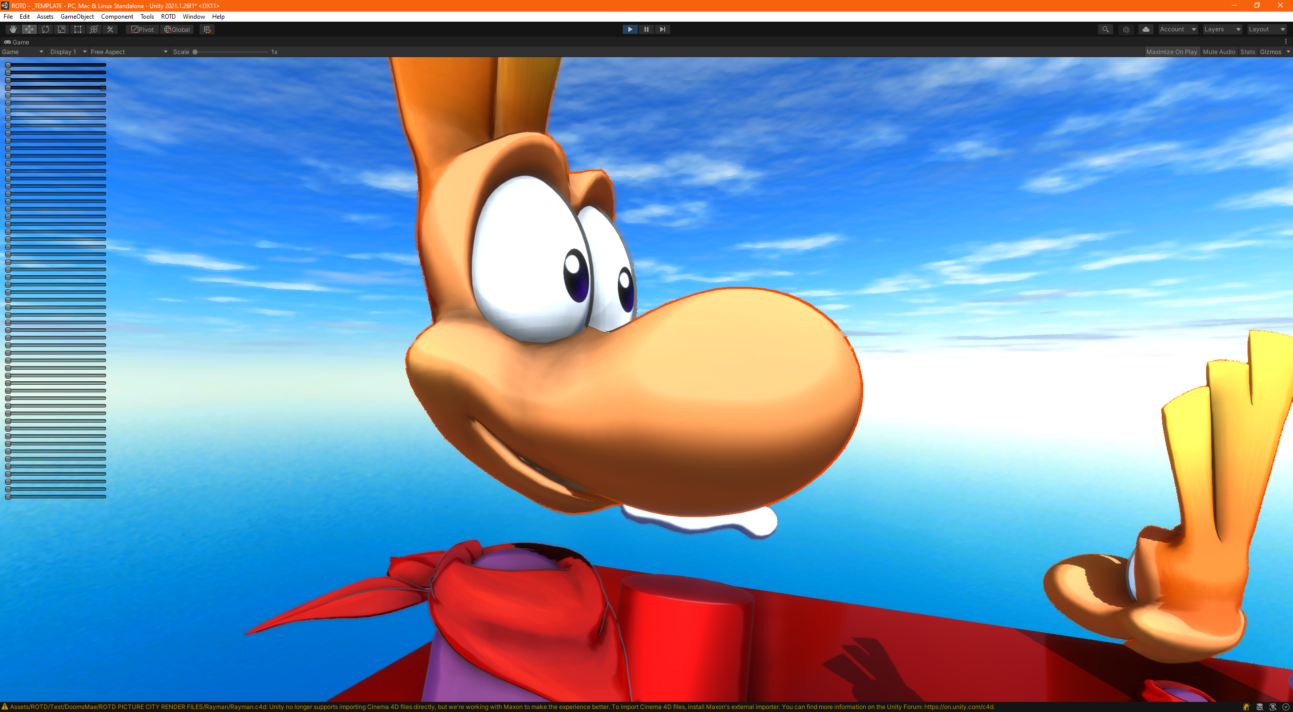The height and width of the screenshot is (712, 1293).
Task: Open the Display 1 dropdown
Action: pyautogui.click(x=68, y=52)
